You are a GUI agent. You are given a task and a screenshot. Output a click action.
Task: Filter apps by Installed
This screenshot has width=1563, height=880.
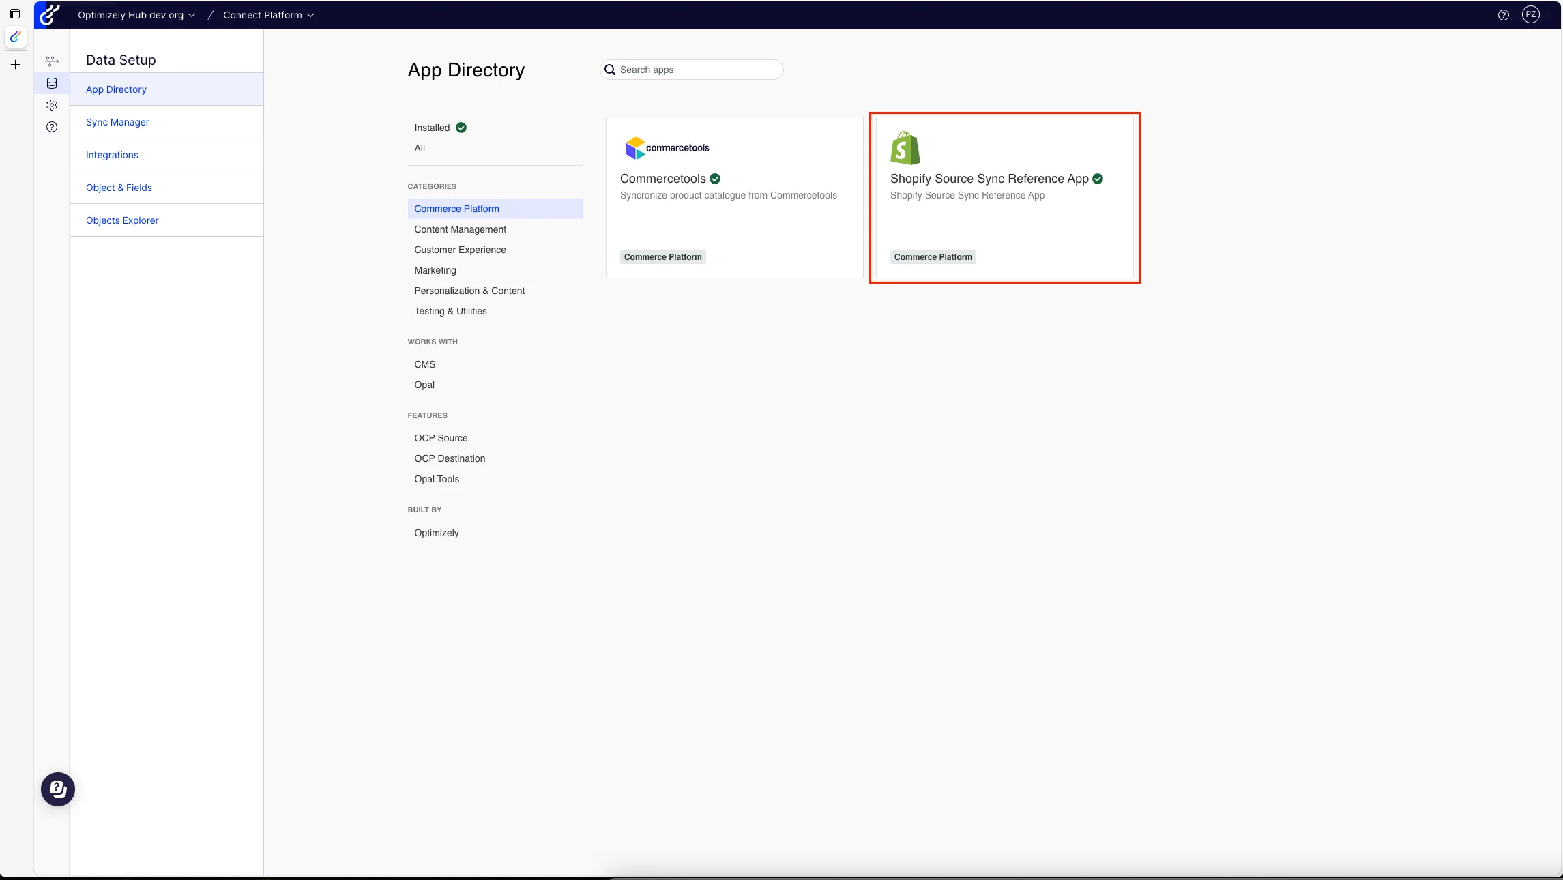pyautogui.click(x=432, y=128)
